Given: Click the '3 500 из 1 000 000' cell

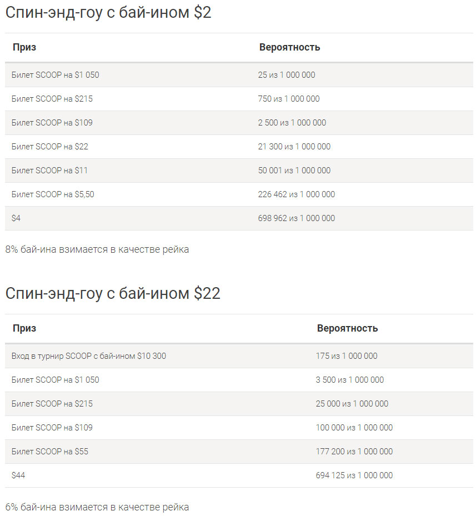Looking at the screenshot, I should click(349, 380).
